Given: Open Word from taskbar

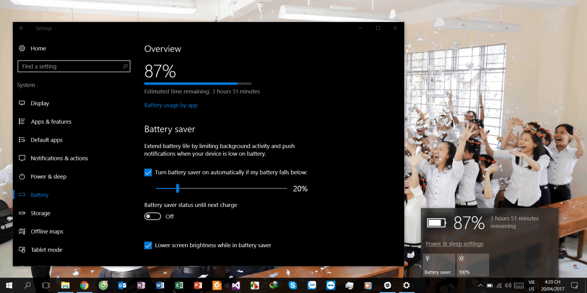Looking at the screenshot, I should pyautogui.click(x=160, y=285).
